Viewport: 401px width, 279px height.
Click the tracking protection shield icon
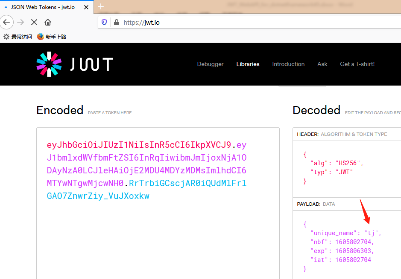coord(104,23)
